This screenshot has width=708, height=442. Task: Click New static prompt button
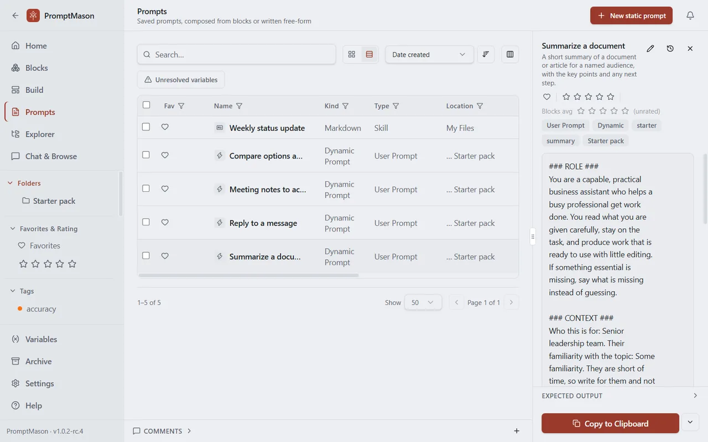click(631, 15)
